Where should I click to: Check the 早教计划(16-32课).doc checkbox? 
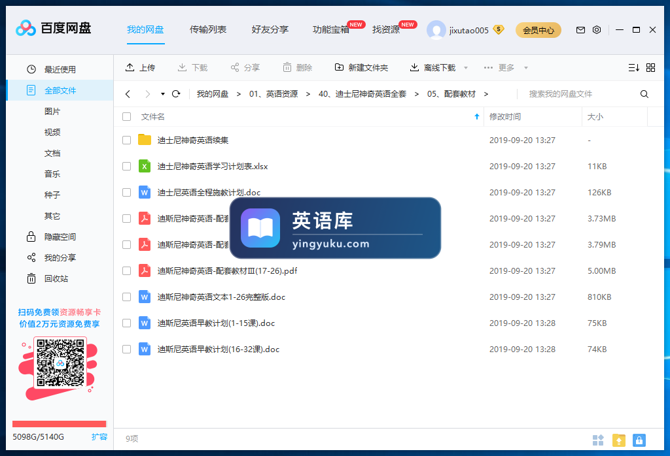coord(126,350)
